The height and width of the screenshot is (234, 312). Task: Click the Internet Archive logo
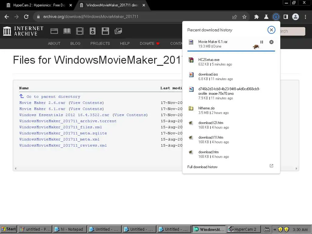(23, 31)
